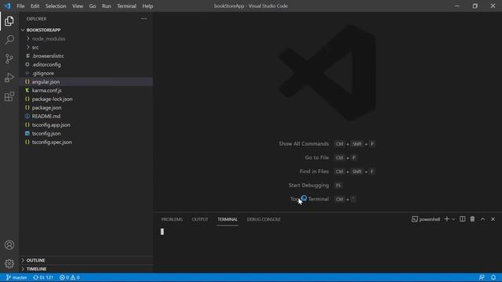
Task: Open the Go menu
Action: click(x=93, y=6)
